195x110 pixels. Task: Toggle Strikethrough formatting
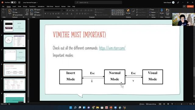click(56, 13)
